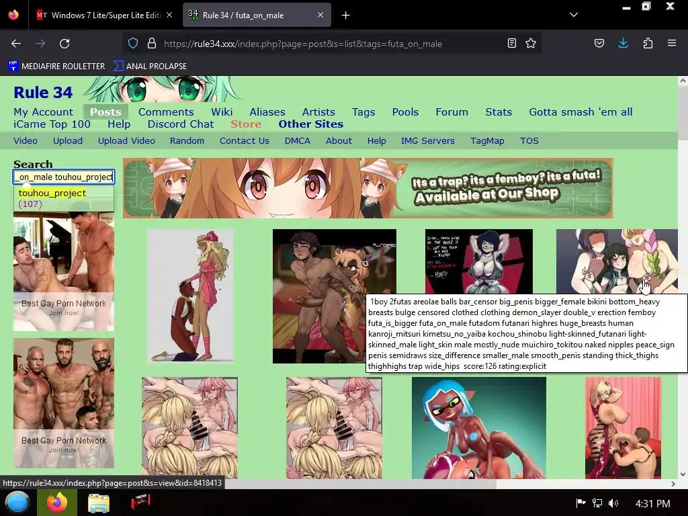Click the Rule 34 site title
The image size is (688, 516).
pos(43,93)
